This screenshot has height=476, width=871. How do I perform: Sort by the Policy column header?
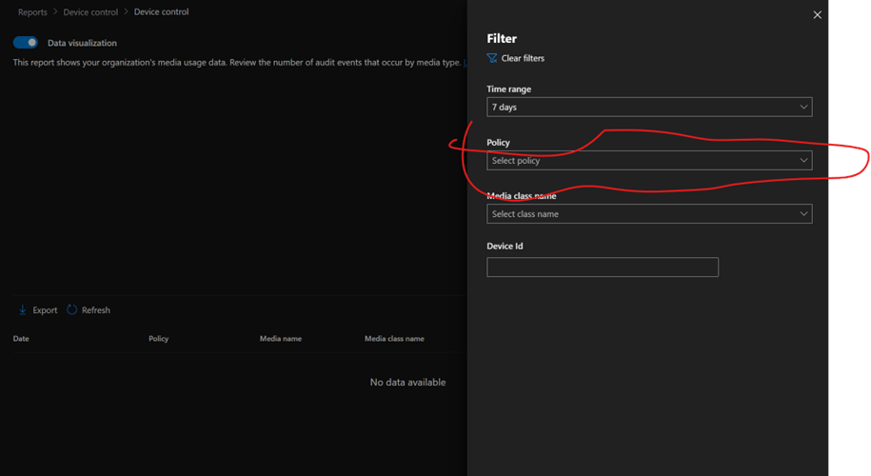pos(158,339)
